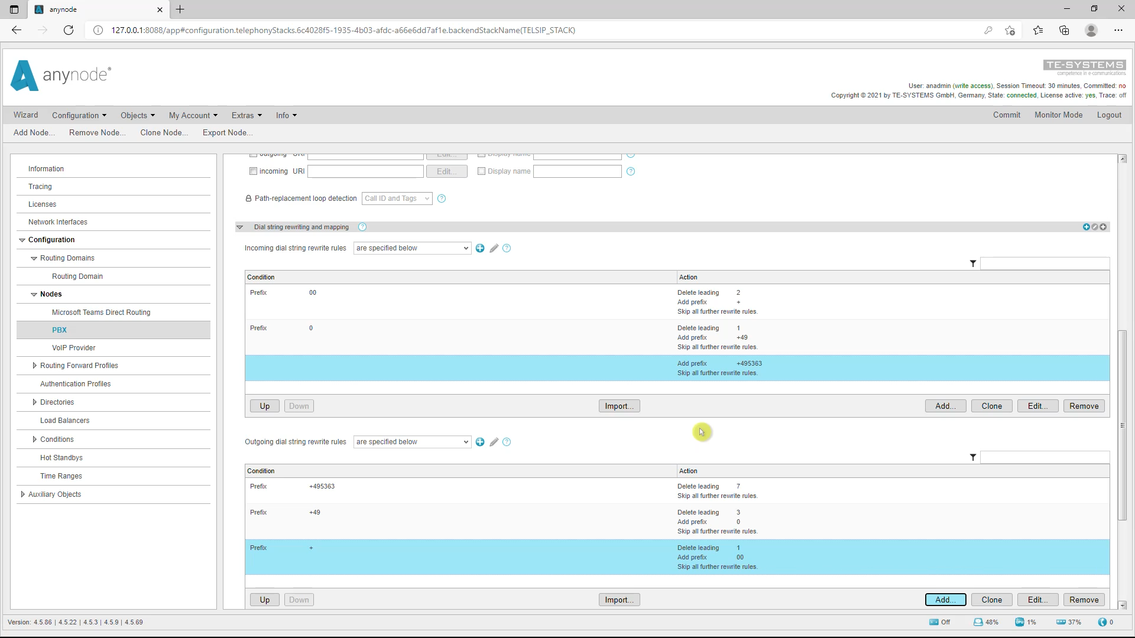The image size is (1135, 638).
Task: Click slashed-circle icon in Dial string section header
Action: 1095,227
